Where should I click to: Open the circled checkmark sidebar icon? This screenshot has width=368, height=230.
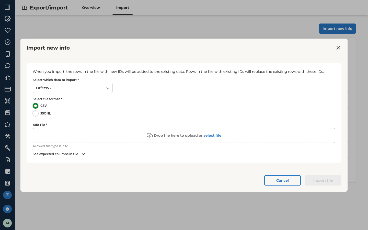pyautogui.click(x=7, y=42)
